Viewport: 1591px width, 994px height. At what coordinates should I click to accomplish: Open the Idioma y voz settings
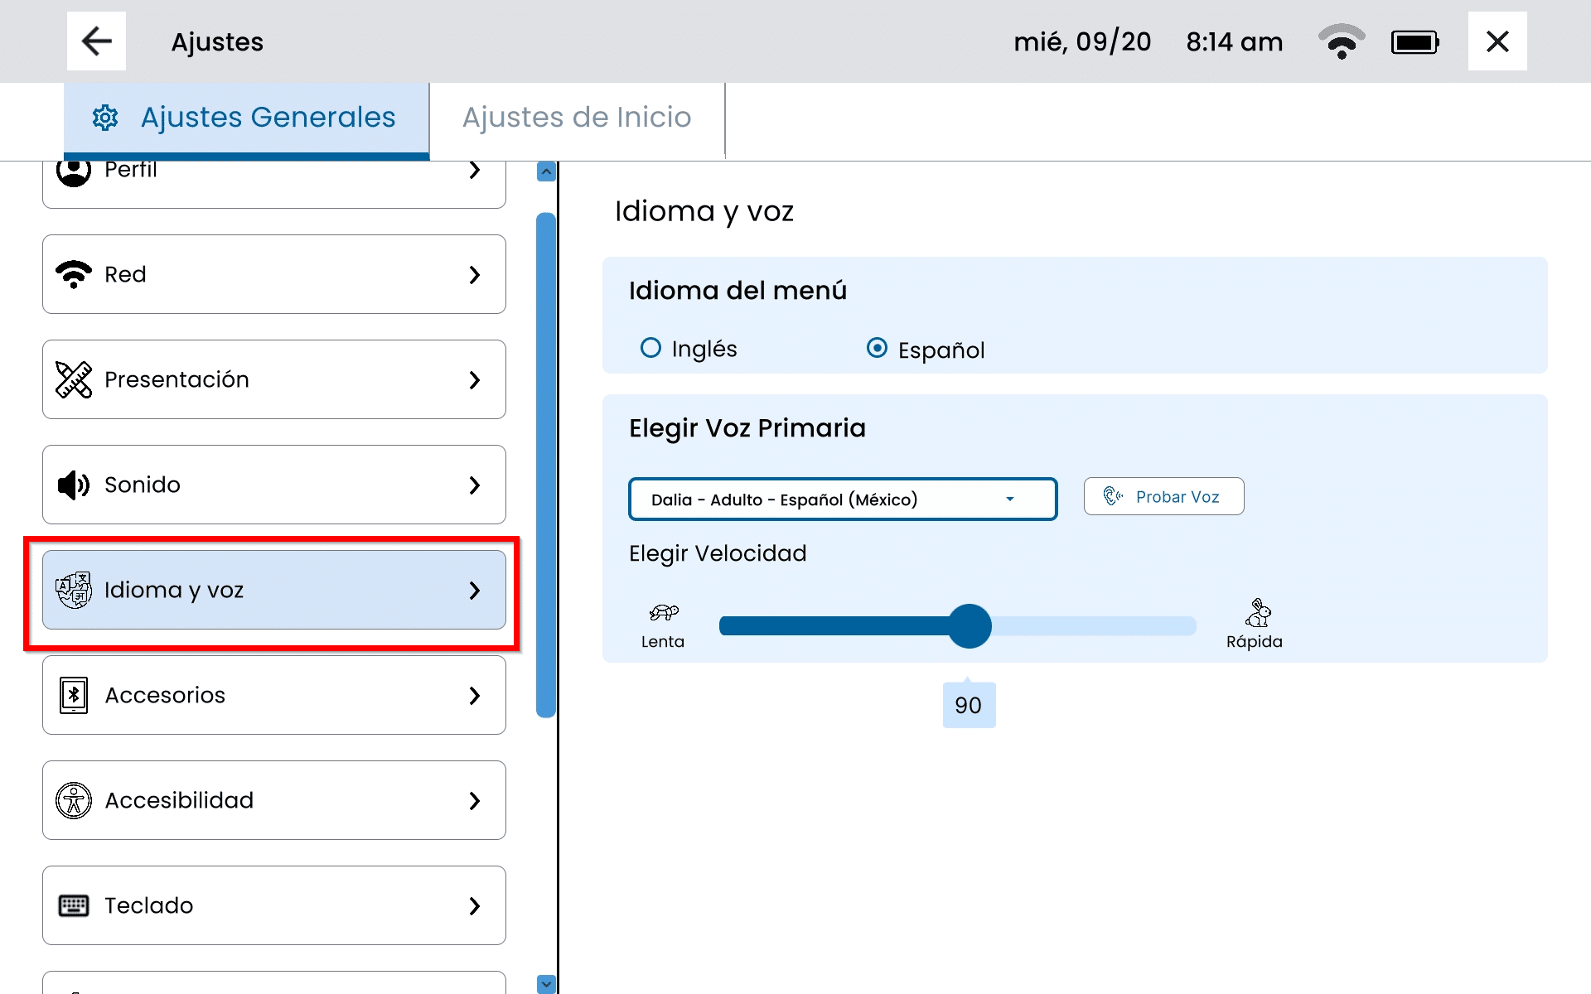(x=273, y=590)
